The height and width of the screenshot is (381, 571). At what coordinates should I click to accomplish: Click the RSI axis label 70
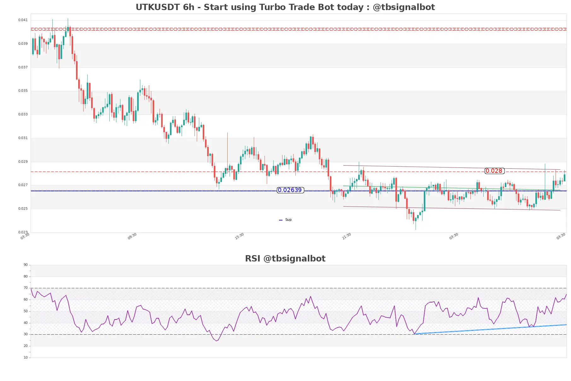pos(26,288)
